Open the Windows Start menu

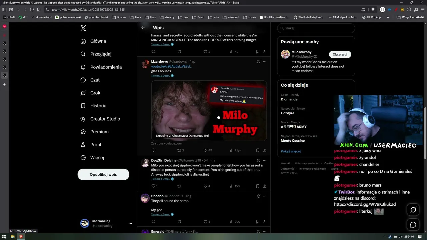(4, 237)
